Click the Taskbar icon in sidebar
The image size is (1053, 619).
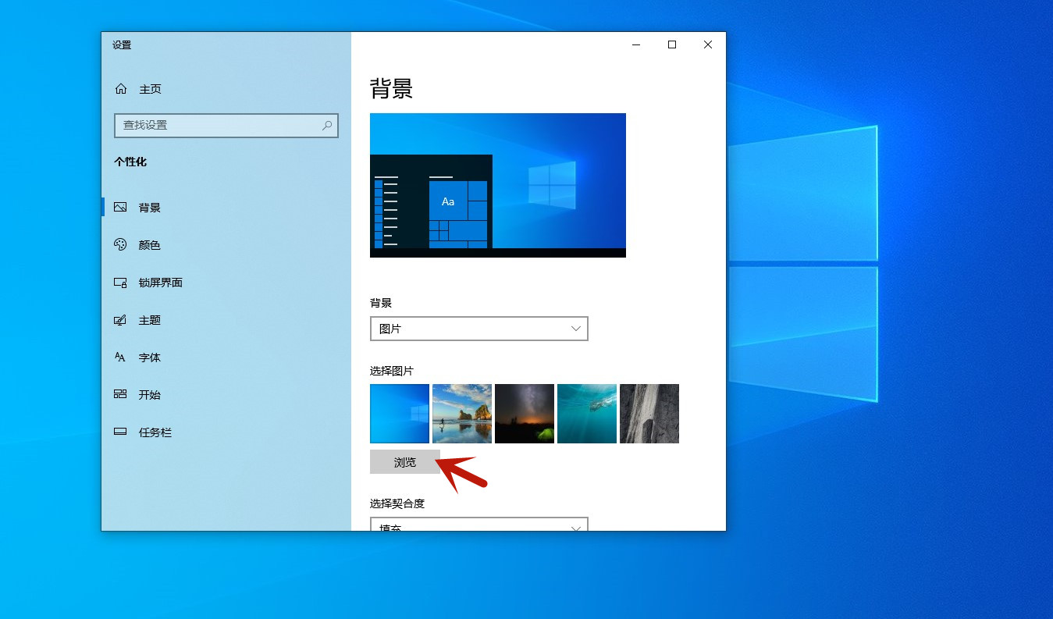pyautogui.click(x=120, y=432)
